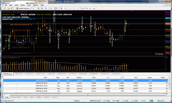The height and width of the screenshot is (103, 172).
Task: Switch to USDCHF,M5 chart tab
Action: 19,74
